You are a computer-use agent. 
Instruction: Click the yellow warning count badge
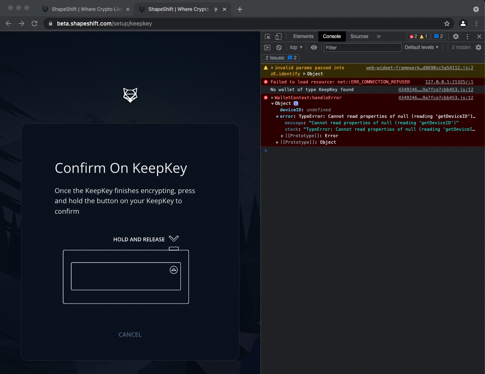pyautogui.click(x=424, y=36)
